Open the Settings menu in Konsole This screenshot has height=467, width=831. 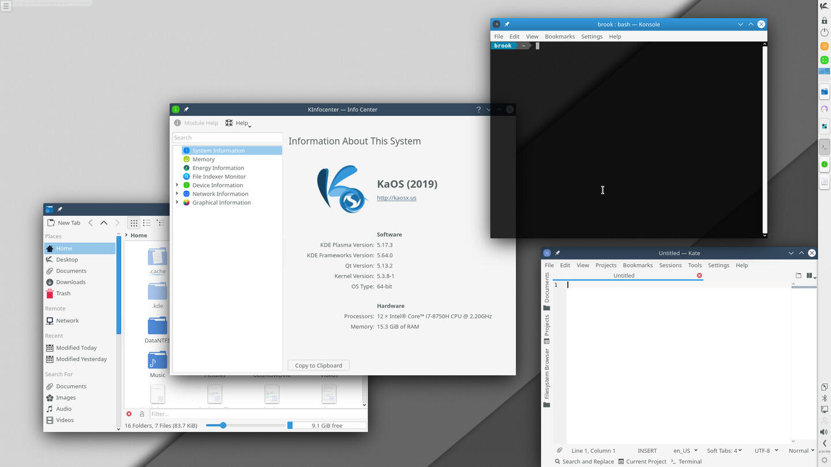592,36
